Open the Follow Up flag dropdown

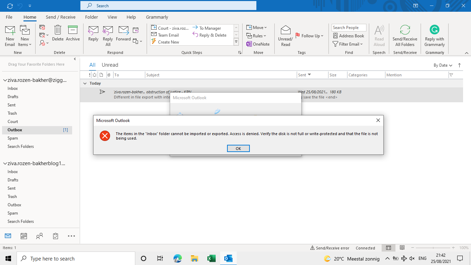click(310, 36)
